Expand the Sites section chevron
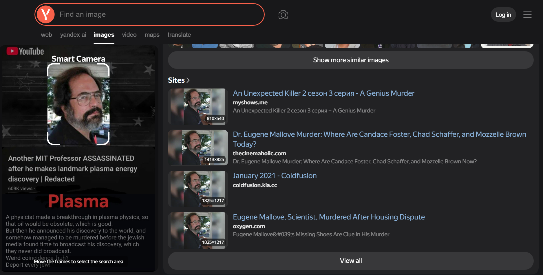 (x=188, y=80)
